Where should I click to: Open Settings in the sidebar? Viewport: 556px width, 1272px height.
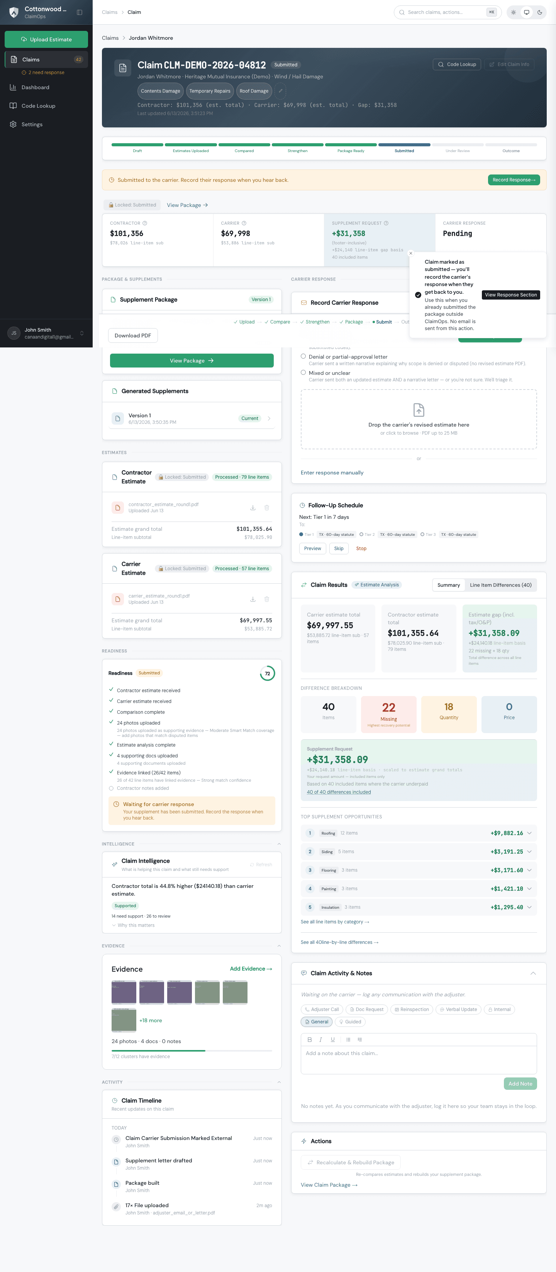(x=46, y=124)
